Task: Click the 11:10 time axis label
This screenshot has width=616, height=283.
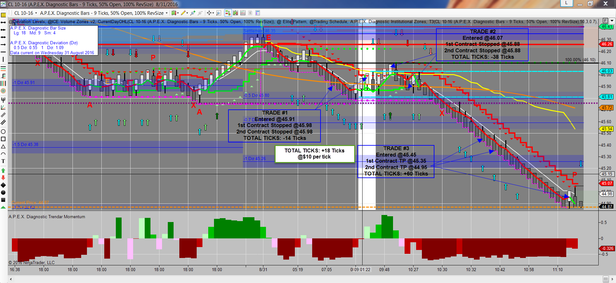Action: [558, 270]
